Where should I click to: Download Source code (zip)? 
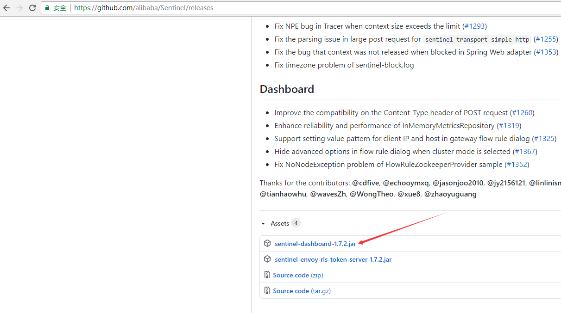[x=298, y=275]
